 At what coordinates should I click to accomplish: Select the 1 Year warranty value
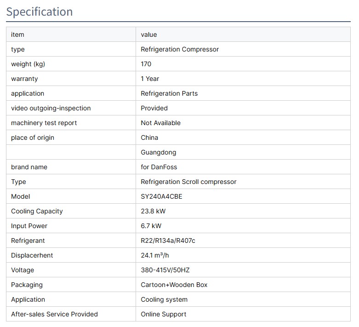(150, 79)
